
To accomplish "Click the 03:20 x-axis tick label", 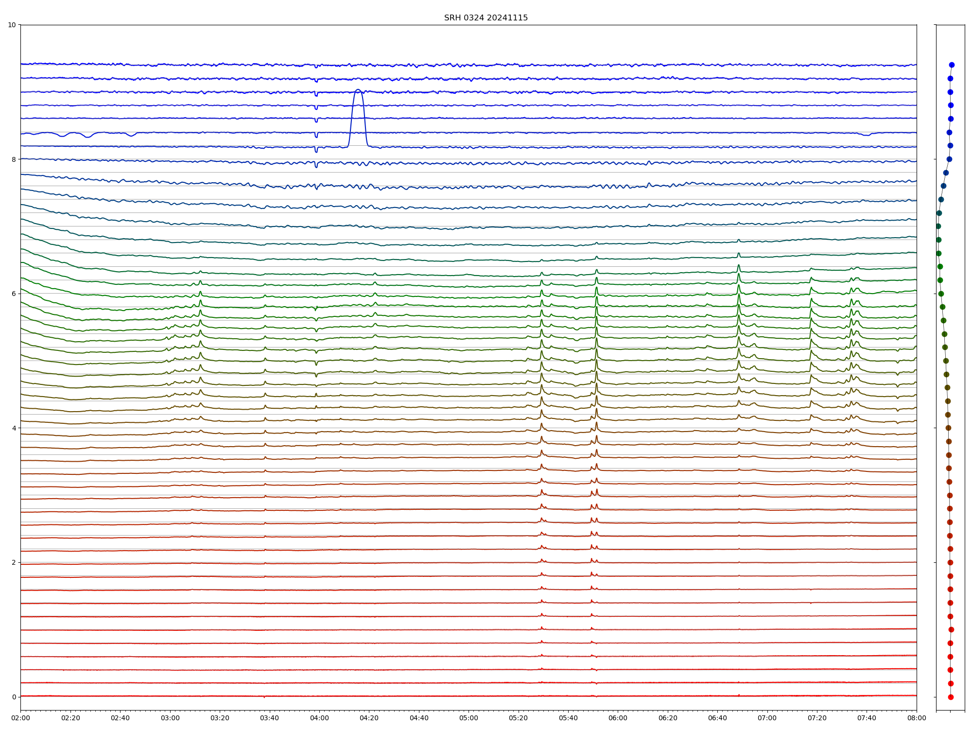I will point(220,718).
